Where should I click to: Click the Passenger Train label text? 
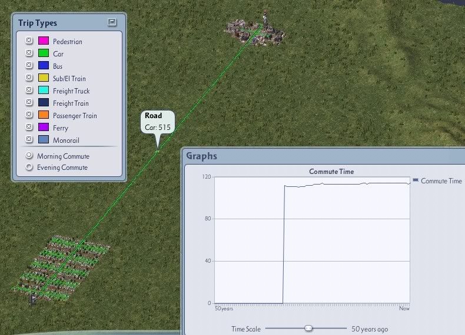pos(75,116)
